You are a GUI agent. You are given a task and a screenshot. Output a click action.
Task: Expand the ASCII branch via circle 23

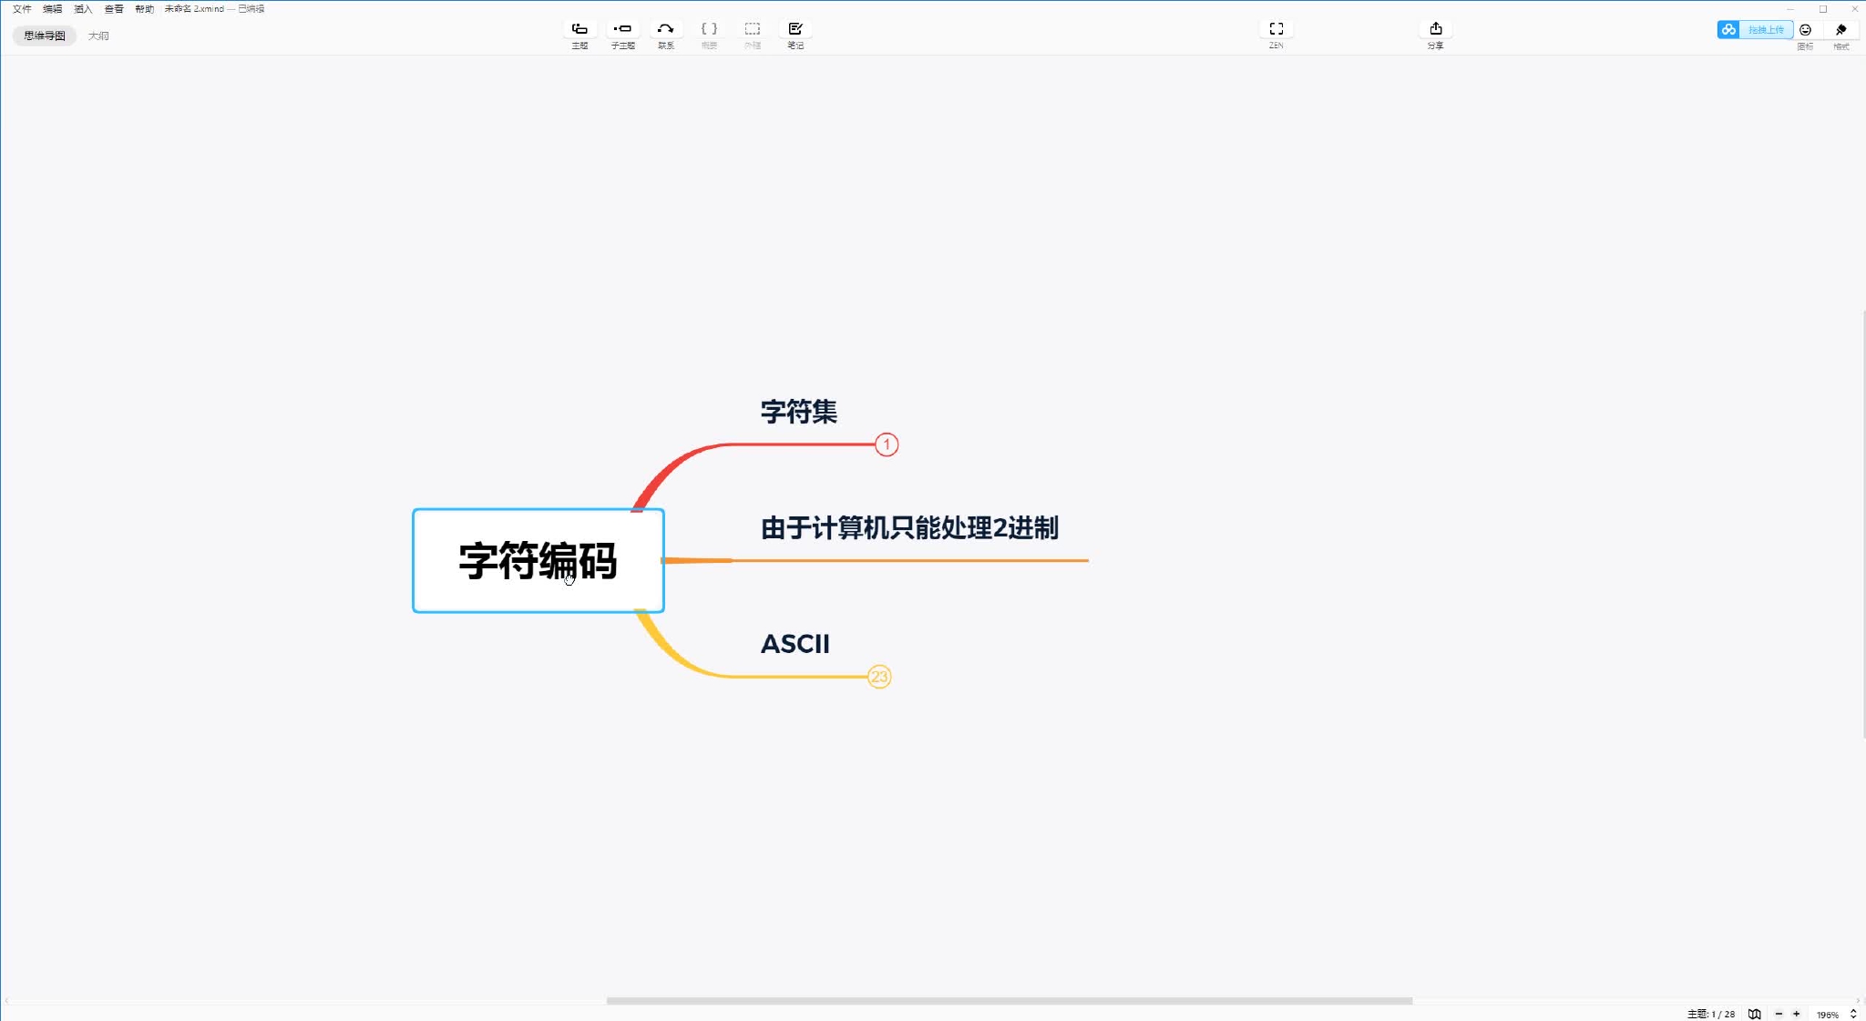[879, 677]
